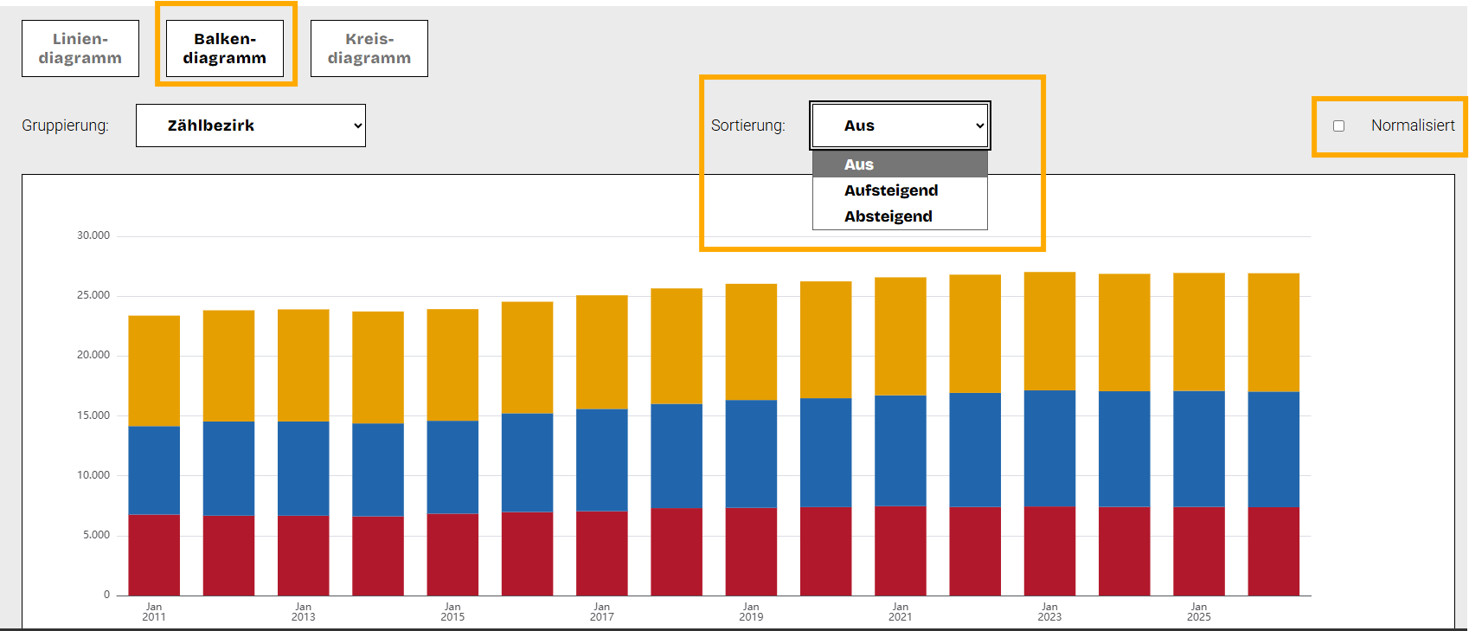This screenshot has height=631, width=1469.
Task: Click the red segment of the Jan 2021 bar
Action: pyautogui.click(x=901, y=551)
